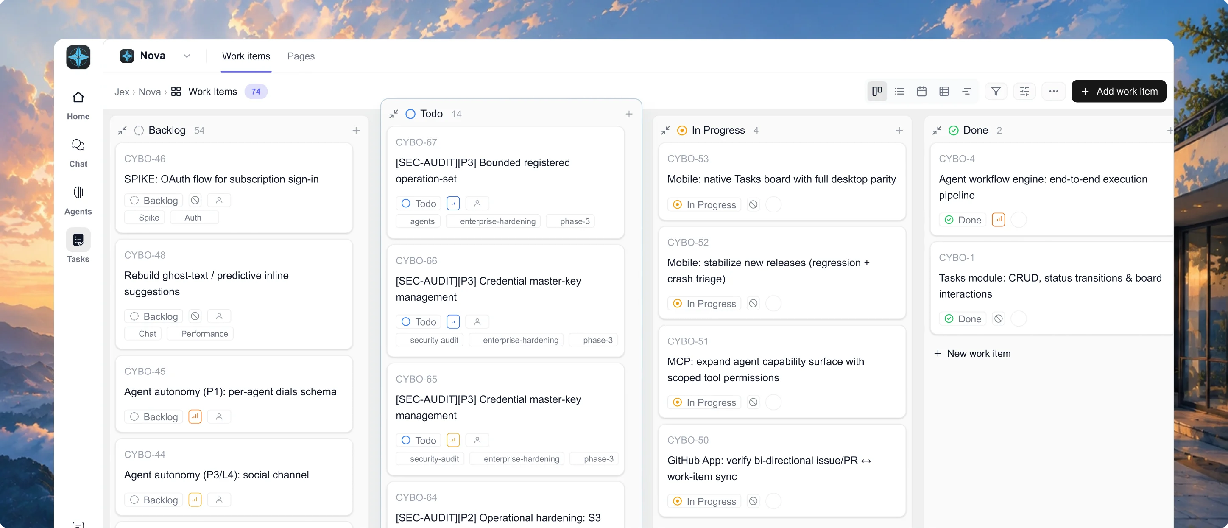Collapse the Todo column
The image size is (1228, 528).
(x=394, y=114)
